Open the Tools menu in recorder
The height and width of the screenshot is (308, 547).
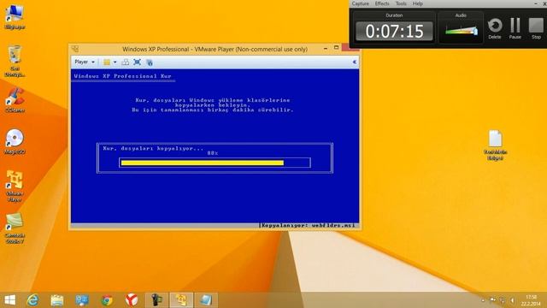[x=401, y=3]
